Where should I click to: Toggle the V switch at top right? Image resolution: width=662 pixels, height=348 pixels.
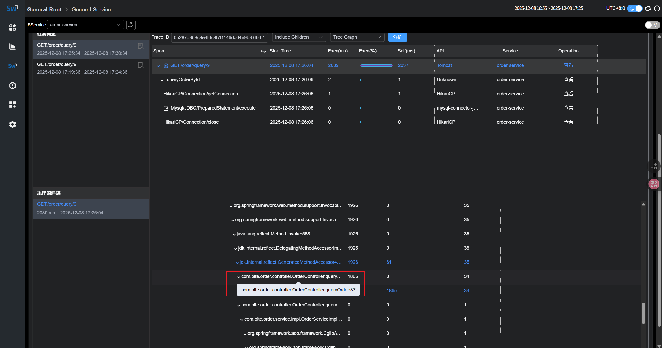[x=652, y=25]
